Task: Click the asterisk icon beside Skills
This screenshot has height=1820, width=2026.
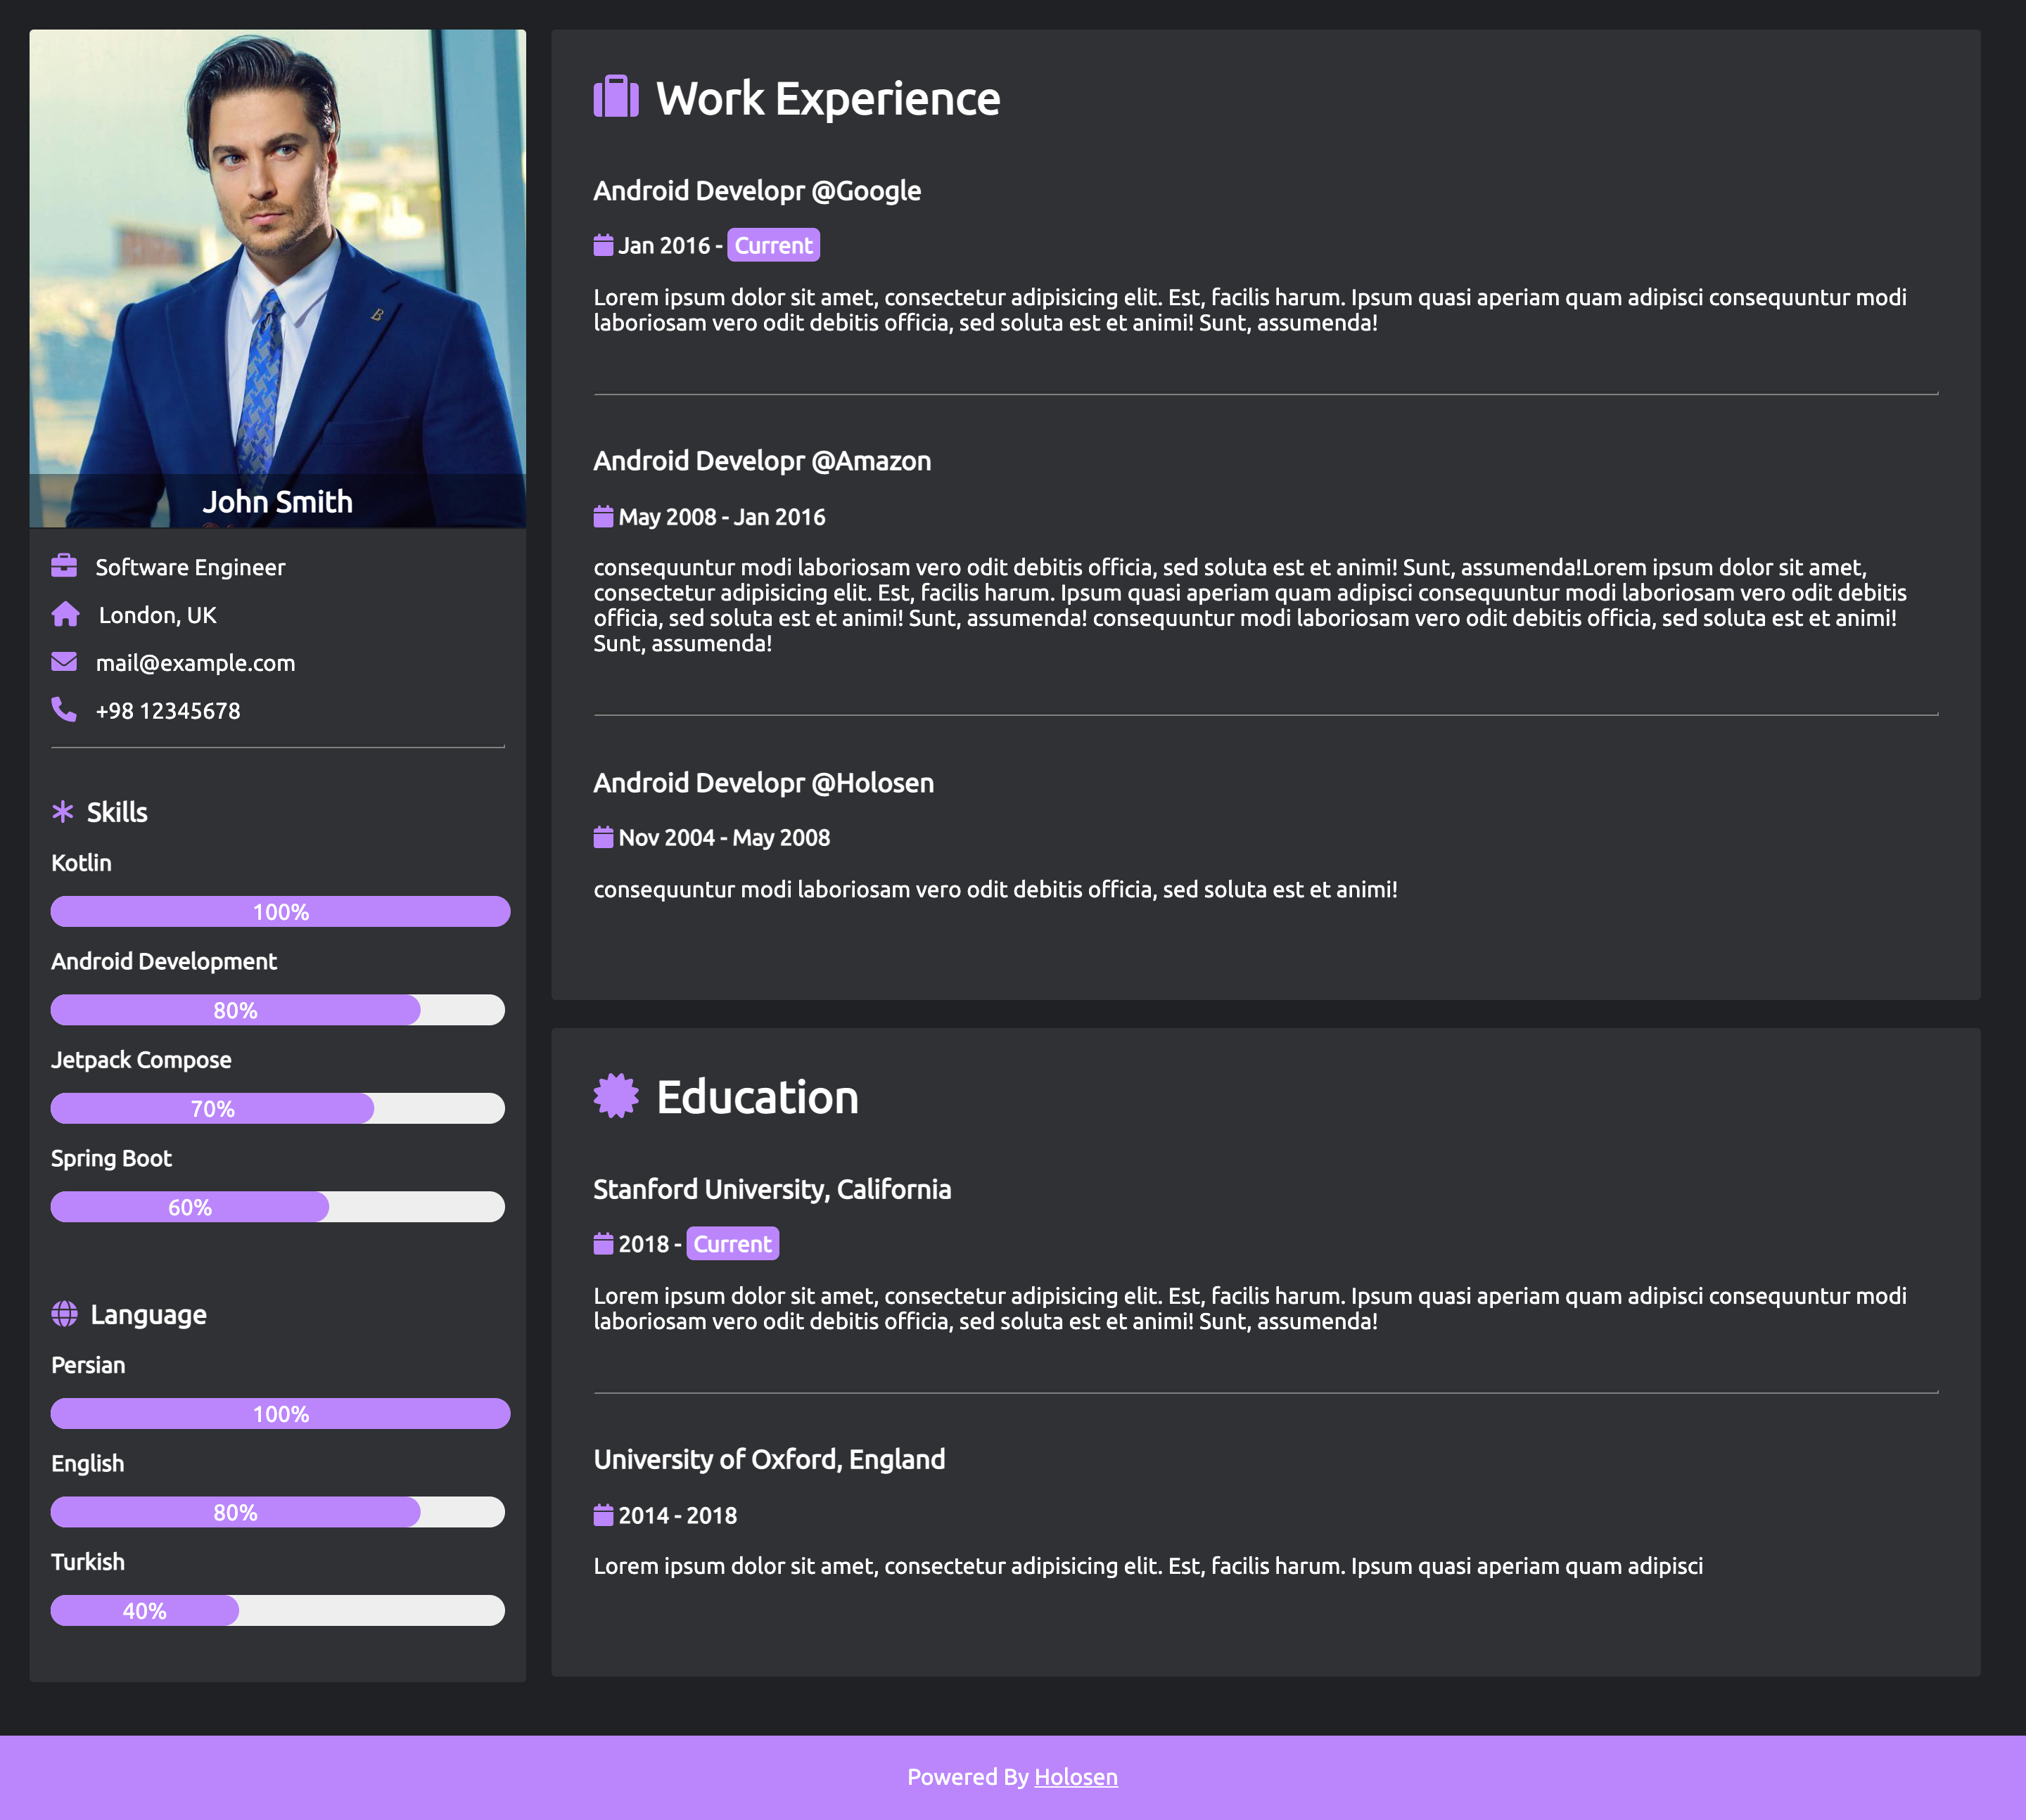Action: [63, 811]
